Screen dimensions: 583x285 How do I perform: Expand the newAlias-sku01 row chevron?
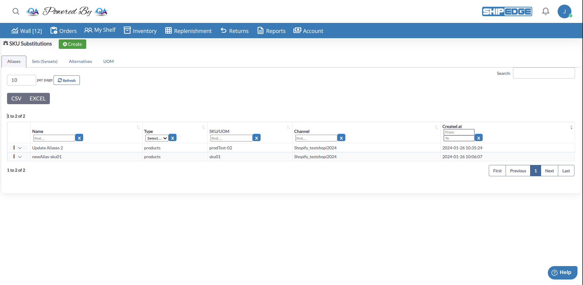pos(20,157)
